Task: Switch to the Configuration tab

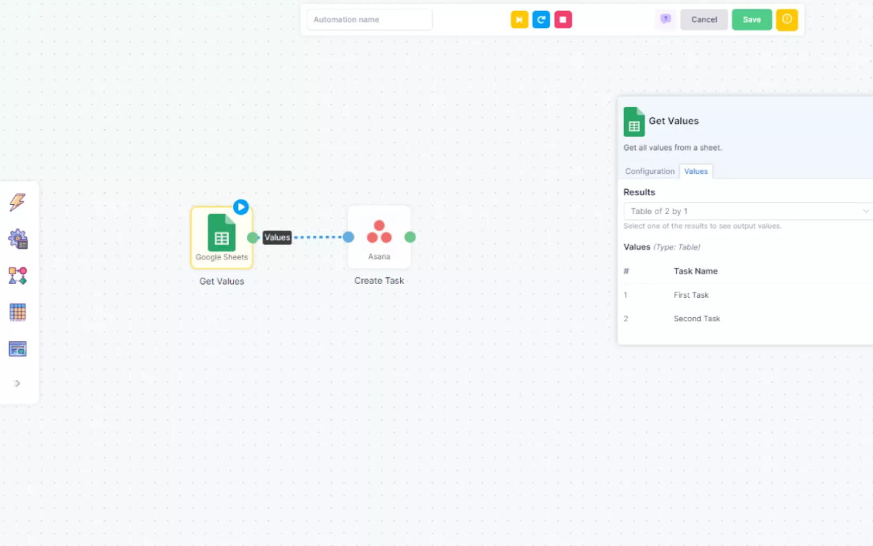Action: click(x=649, y=171)
